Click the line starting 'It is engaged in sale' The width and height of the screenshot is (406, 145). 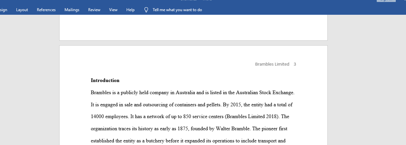click(x=191, y=105)
